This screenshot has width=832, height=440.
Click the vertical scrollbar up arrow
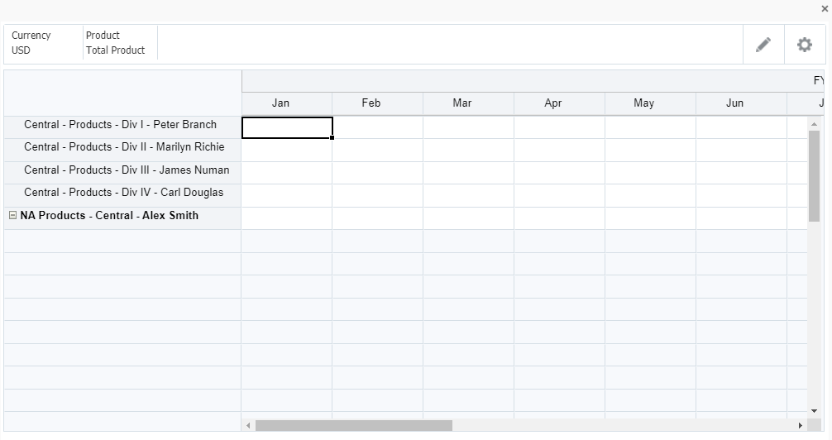click(x=814, y=124)
